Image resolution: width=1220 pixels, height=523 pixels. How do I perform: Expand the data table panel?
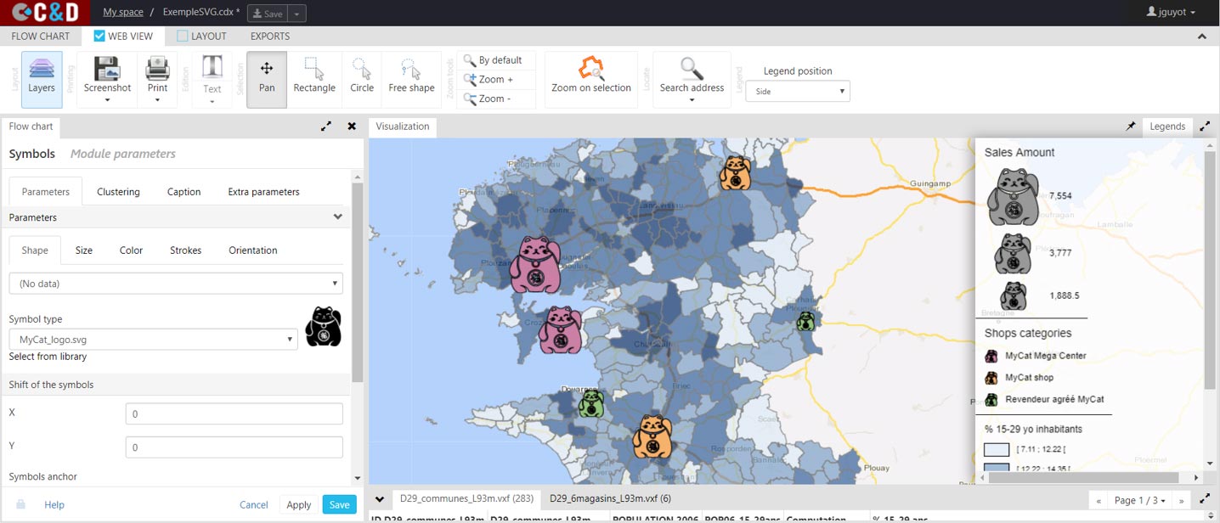pos(1206,499)
